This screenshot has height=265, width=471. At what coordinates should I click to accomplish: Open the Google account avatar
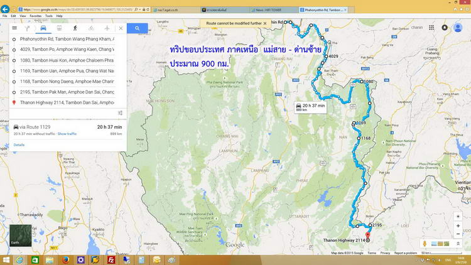458,28
